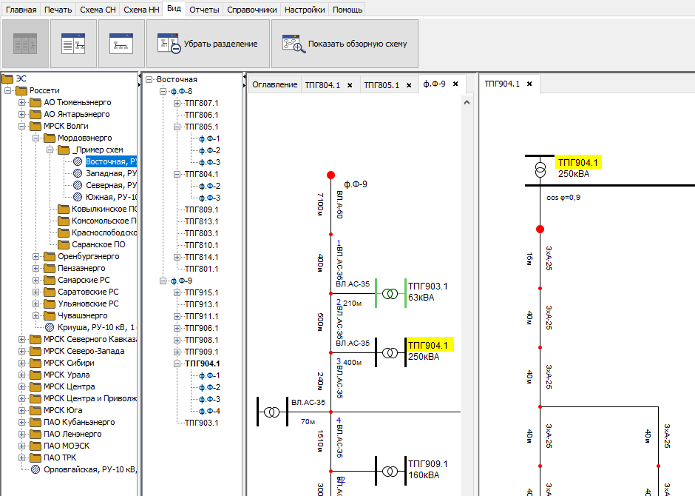Open the Главная ribbon tab
This screenshot has width=695, height=496.
click(x=21, y=10)
